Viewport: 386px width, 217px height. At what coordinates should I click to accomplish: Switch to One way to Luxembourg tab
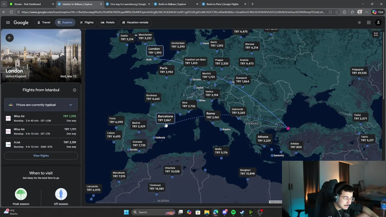tap(128, 4)
